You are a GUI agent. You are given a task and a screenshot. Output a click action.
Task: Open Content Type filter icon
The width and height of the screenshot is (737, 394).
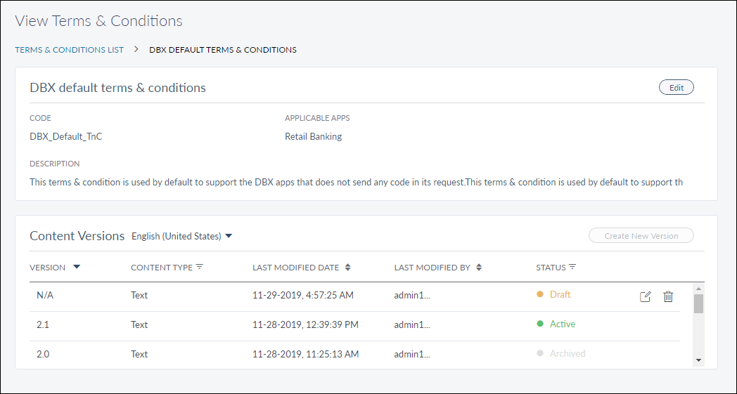pos(199,267)
